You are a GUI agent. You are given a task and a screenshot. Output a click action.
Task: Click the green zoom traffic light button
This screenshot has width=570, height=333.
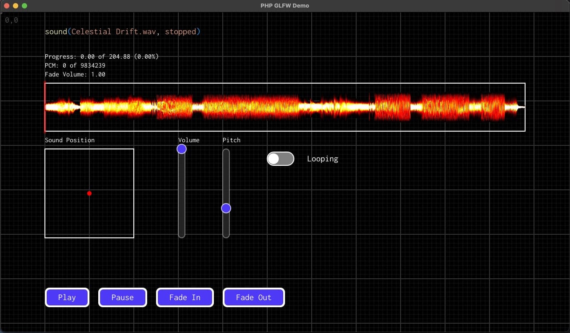pyautogui.click(x=24, y=6)
